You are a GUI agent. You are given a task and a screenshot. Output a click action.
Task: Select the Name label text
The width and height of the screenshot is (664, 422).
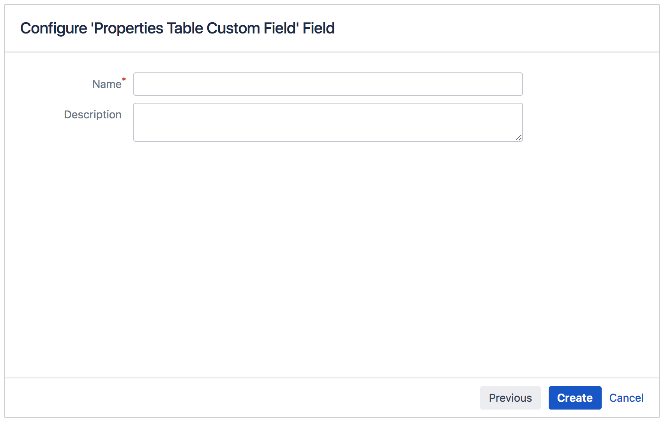coord(106,84)
